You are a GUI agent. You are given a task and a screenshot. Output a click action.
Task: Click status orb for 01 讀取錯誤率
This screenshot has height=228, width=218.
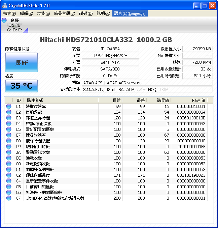pos(9,106)
